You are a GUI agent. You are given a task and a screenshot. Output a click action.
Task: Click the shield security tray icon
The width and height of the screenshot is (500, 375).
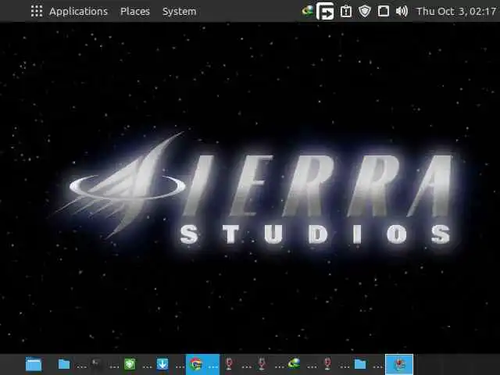(x=365, y=12)
